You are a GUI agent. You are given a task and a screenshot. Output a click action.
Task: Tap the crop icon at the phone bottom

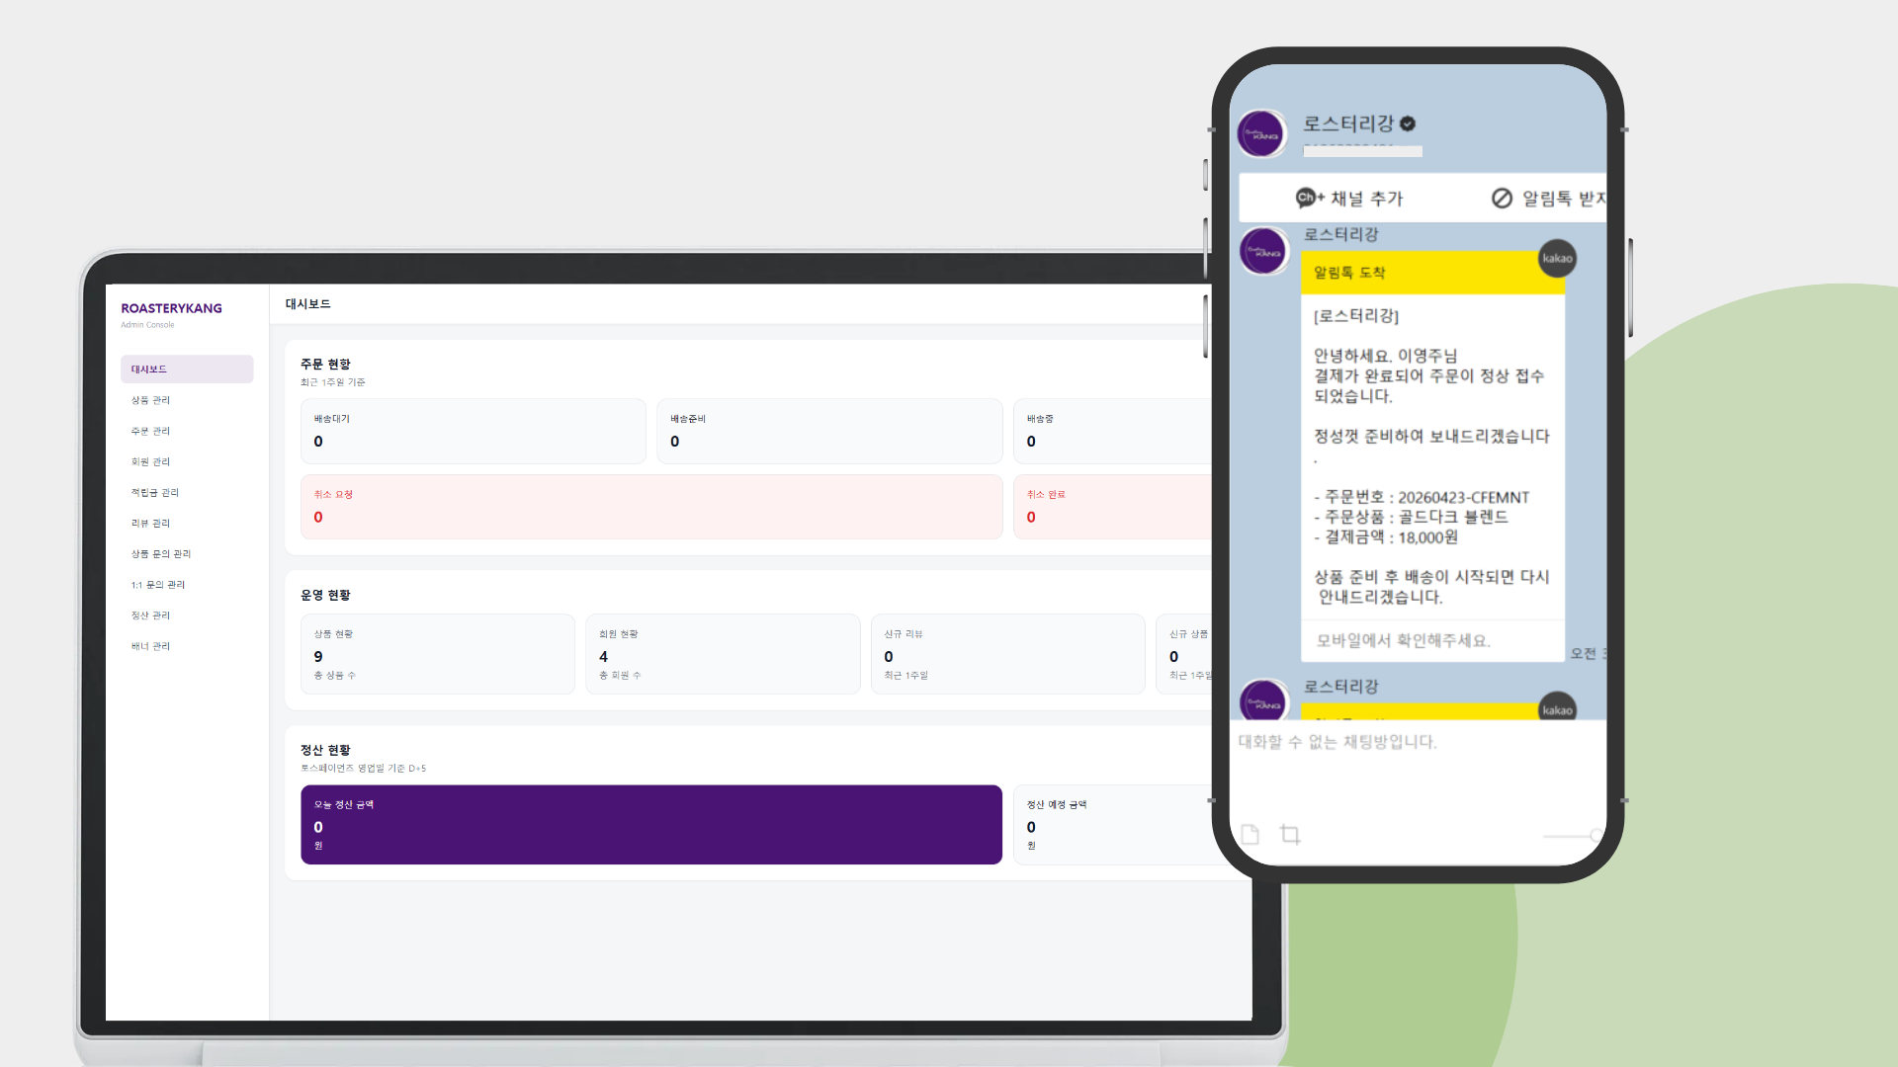[1290, 835]
